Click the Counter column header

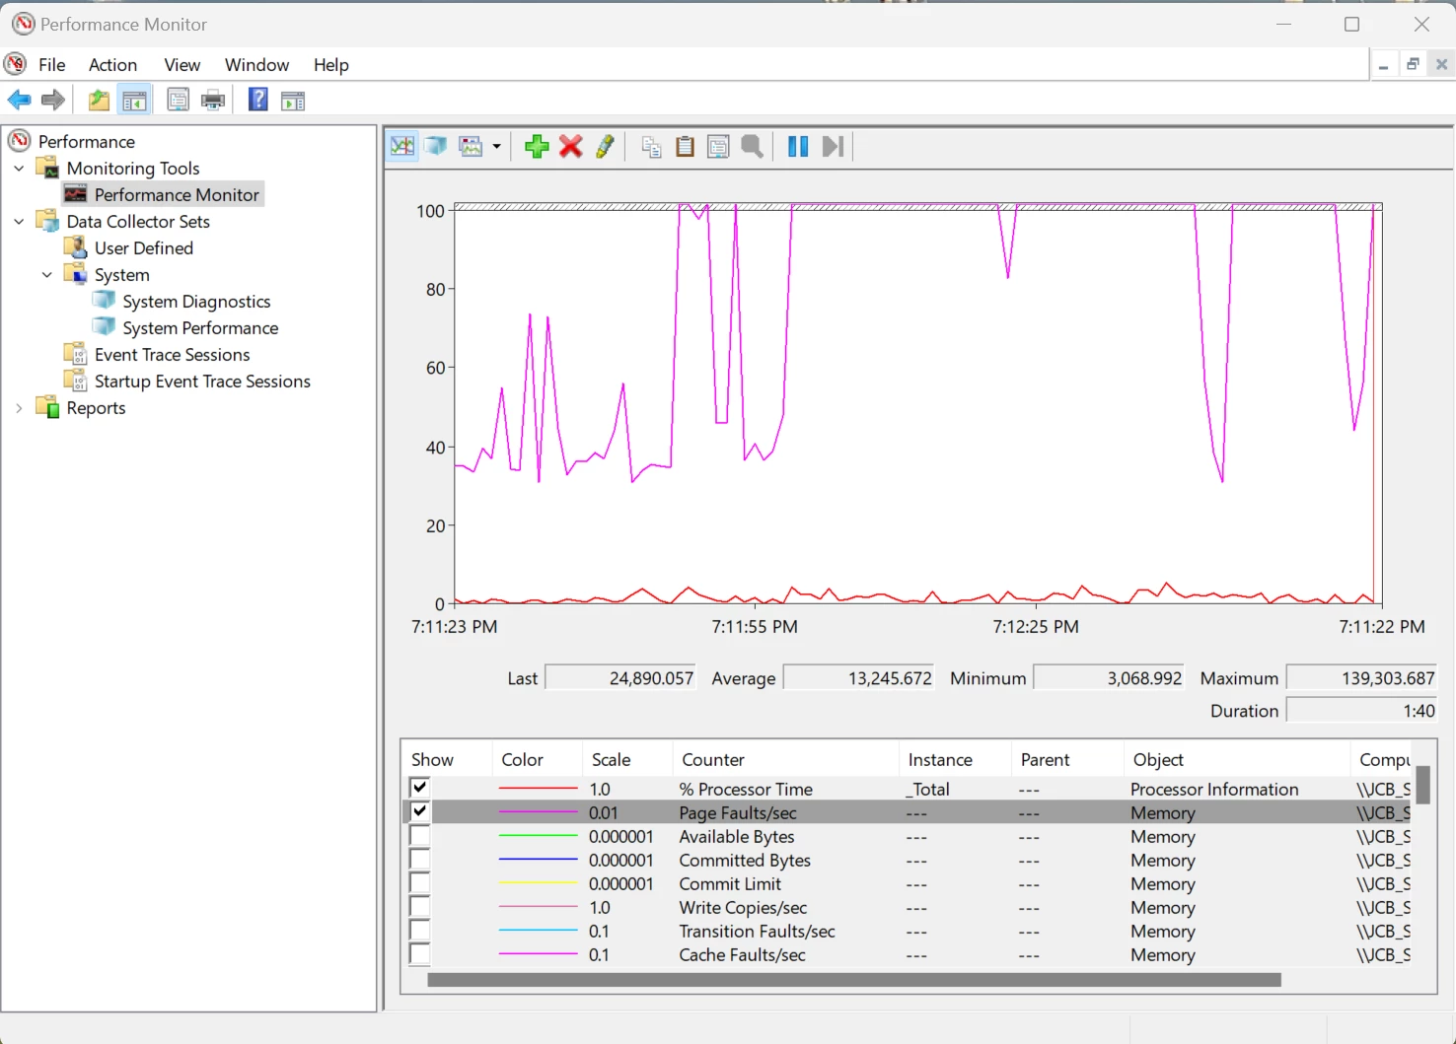click(x=785, y=760)
